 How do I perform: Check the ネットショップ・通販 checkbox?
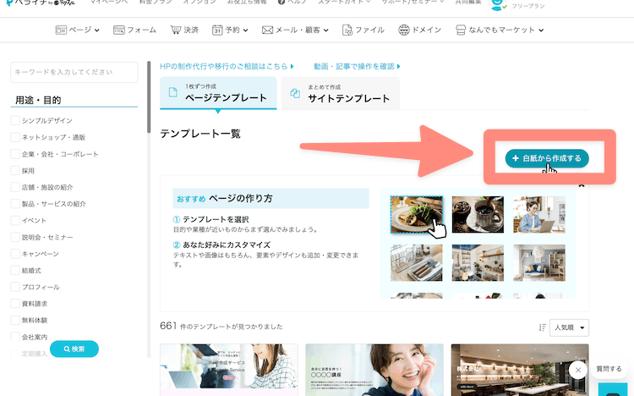pyautogui.click(x=15, y=137)
